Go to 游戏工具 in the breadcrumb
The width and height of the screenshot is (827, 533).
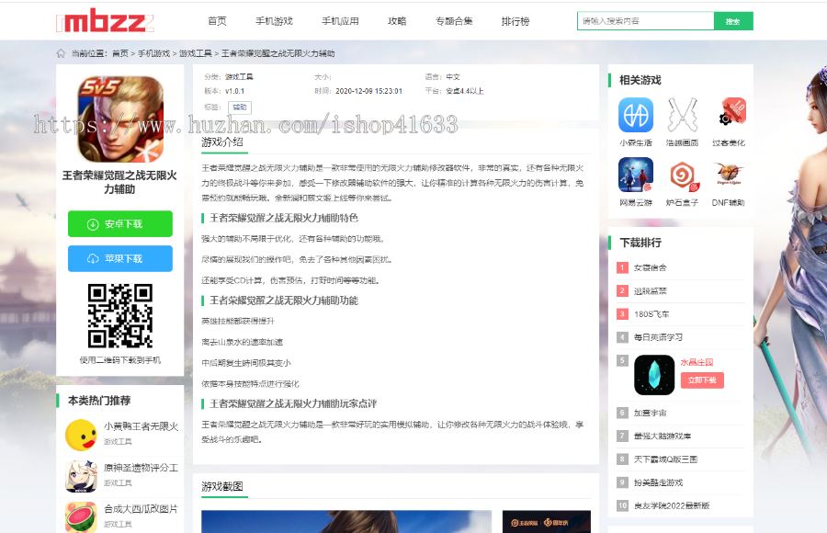196,53
